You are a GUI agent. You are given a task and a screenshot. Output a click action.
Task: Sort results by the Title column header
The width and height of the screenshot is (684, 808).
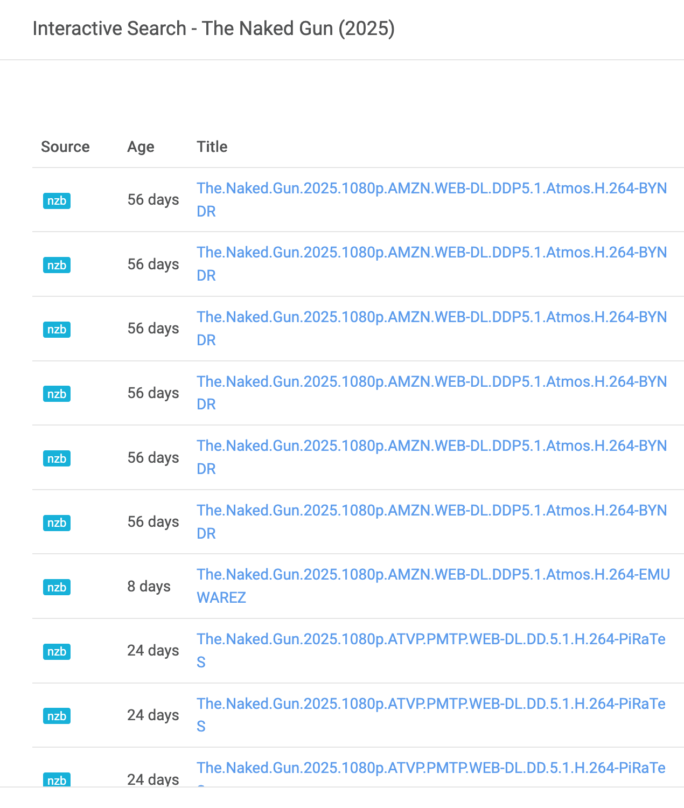pos(212,147)
